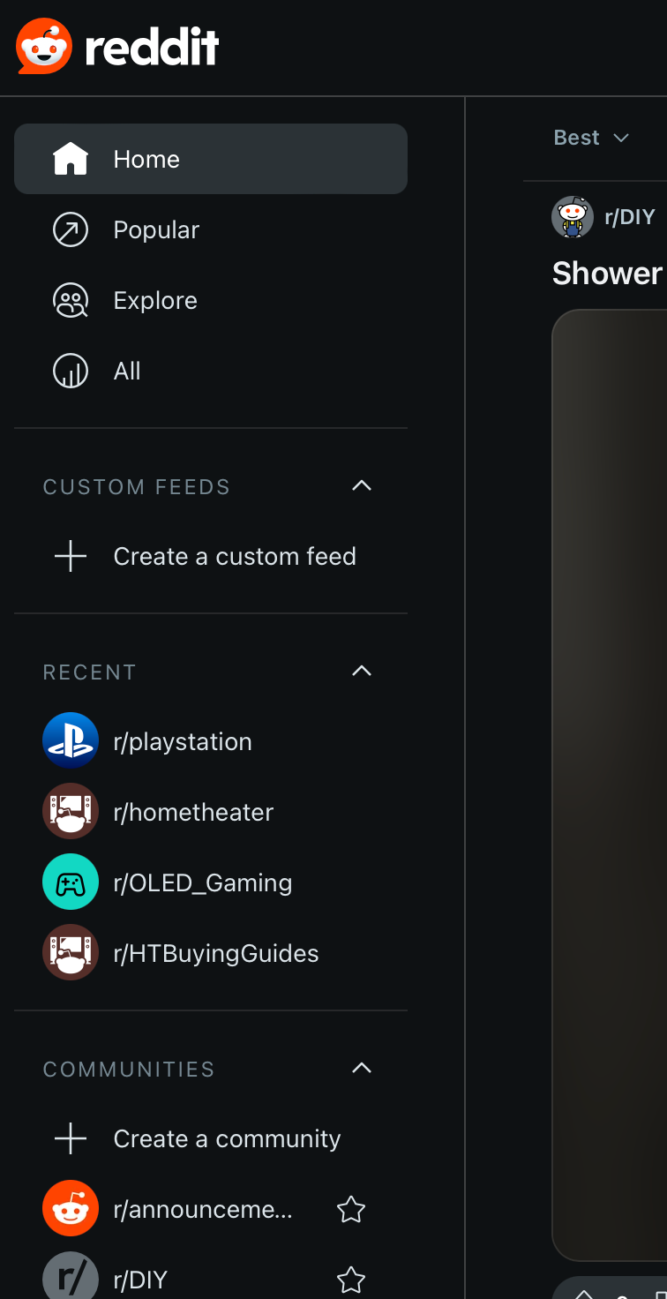Select the All feed
Viewport: 667px width, 1299px height.
coord(127,372)
